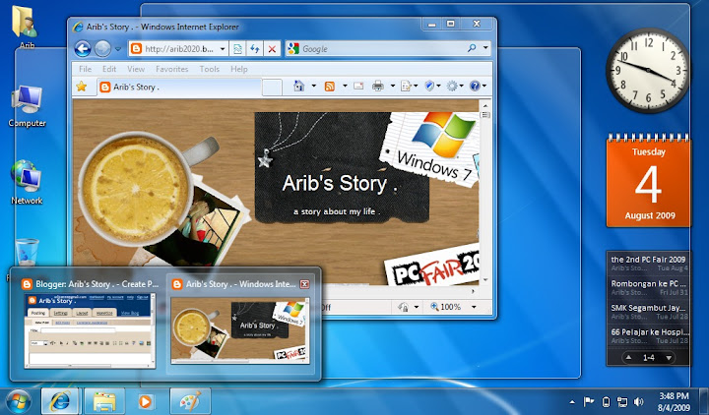Open the Edit menu
The width and height of the screenshot is (709, 415).
109,69
